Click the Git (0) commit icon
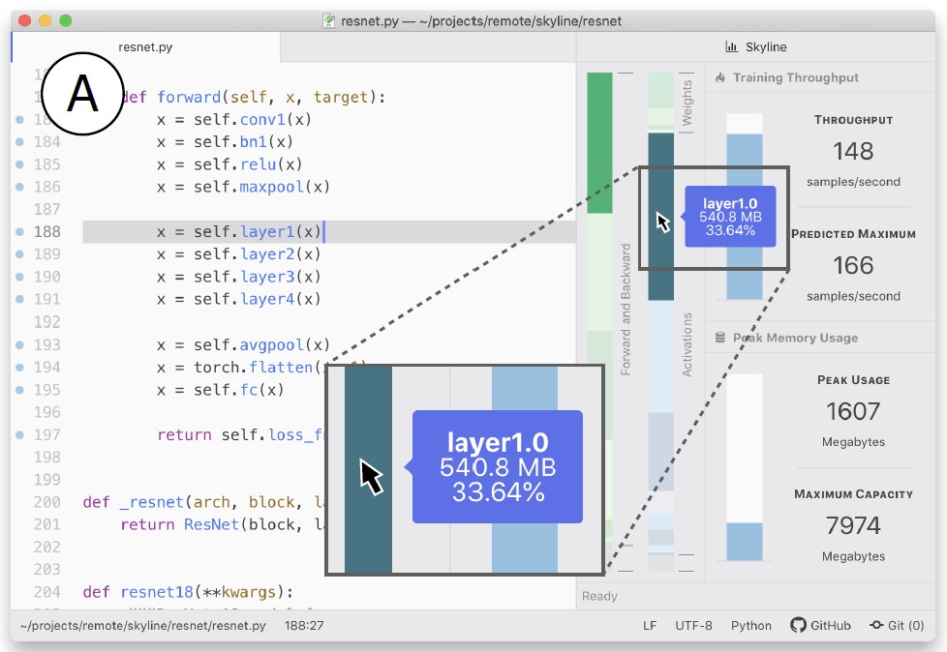The height and width of the screenshot is (652, 947). (875, 625)
